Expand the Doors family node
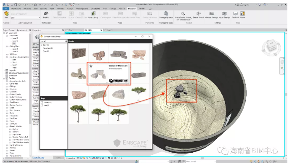This screenshot has height=164, width=292. coord(7,108)
